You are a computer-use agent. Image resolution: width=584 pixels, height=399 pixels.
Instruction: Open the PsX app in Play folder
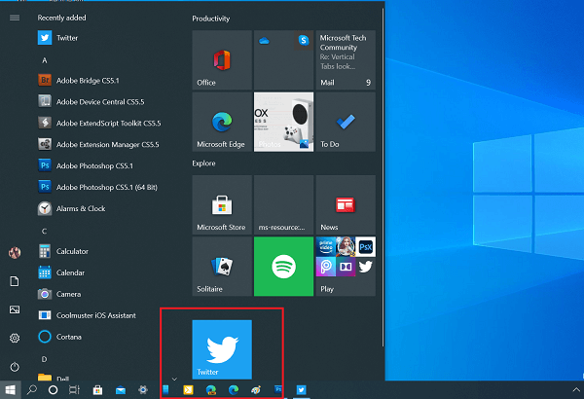point(365,246)
